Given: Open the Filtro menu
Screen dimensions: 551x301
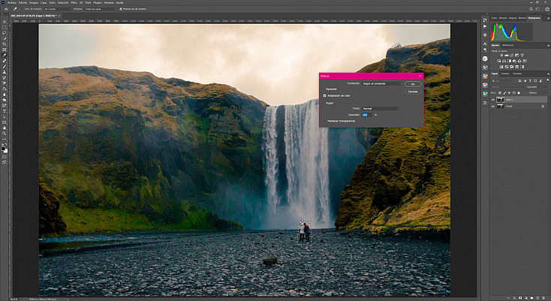Looking at the screenshot, I should 74,2.
